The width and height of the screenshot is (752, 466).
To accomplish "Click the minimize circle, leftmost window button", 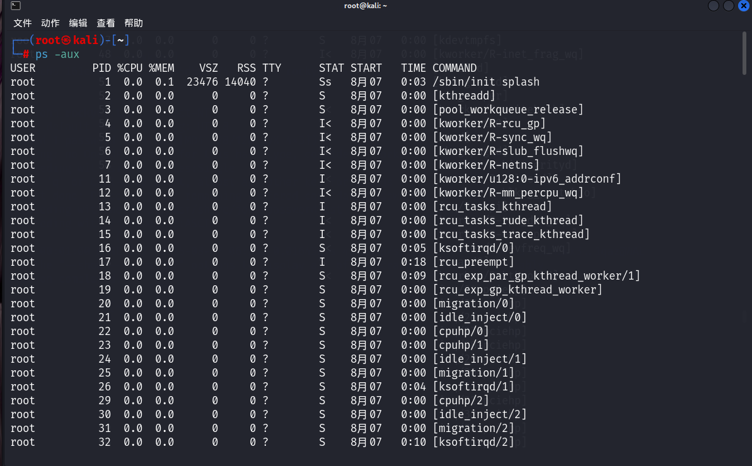I will pyautogui.click(x=714, y=6).
